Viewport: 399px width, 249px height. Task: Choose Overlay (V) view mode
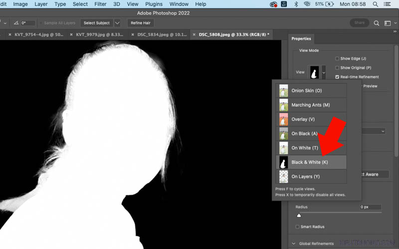point(311,119)
